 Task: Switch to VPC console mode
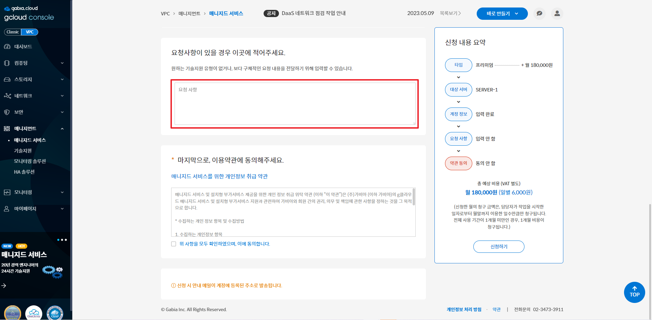[x=30, y=32]
